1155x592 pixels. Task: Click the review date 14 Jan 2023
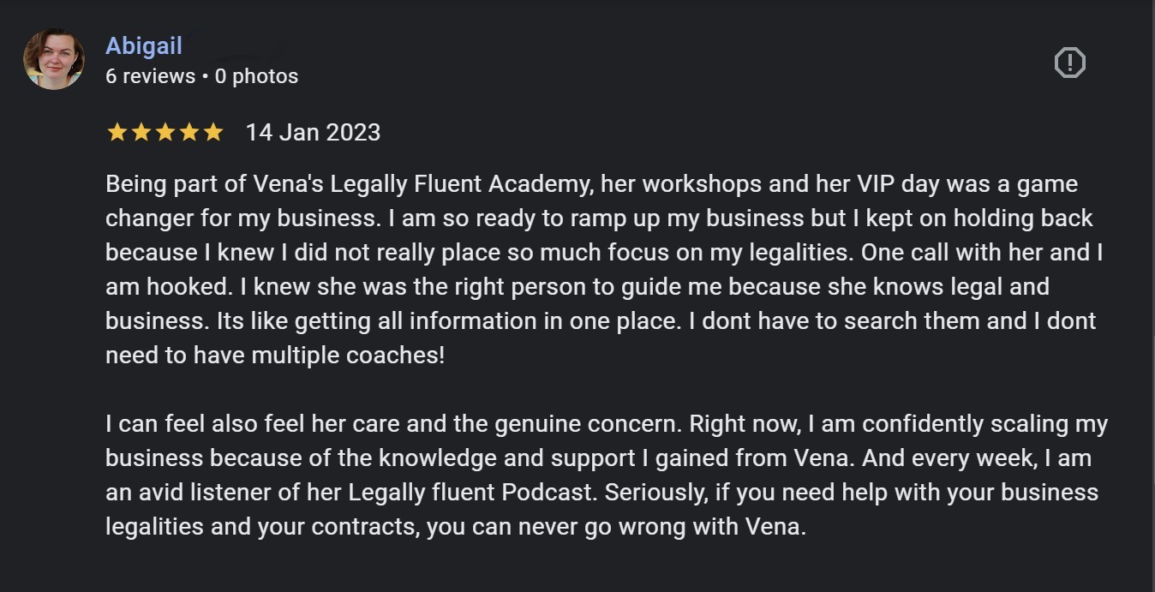313,133
